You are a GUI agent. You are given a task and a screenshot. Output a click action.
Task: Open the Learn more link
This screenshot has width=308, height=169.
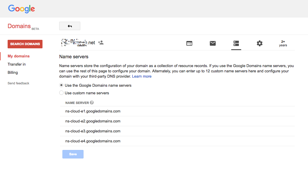coord(142,76)
